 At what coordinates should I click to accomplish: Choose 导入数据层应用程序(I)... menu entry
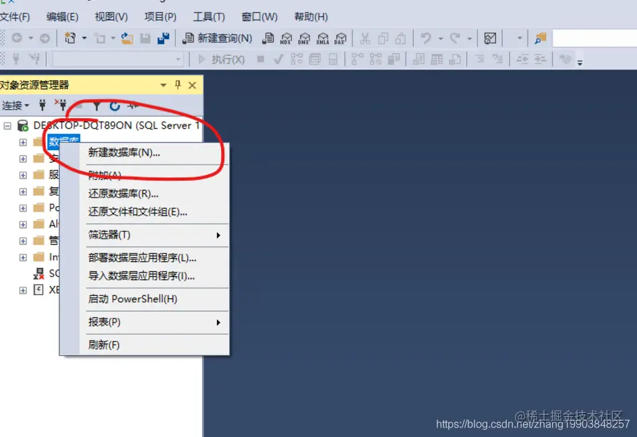[144, 276]
